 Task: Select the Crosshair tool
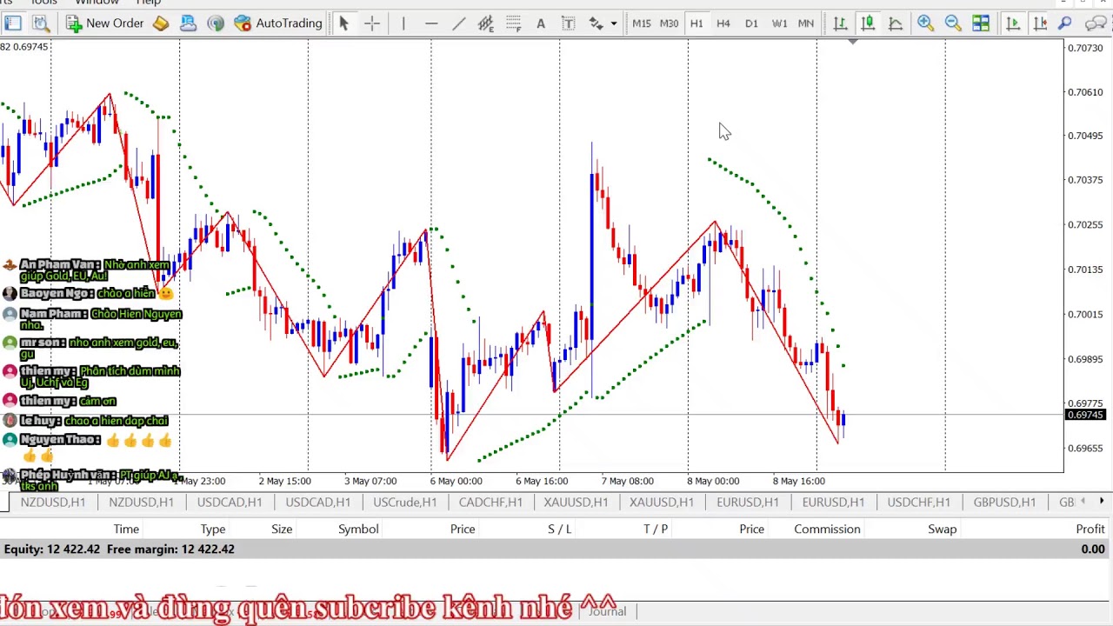coord(372,23)
